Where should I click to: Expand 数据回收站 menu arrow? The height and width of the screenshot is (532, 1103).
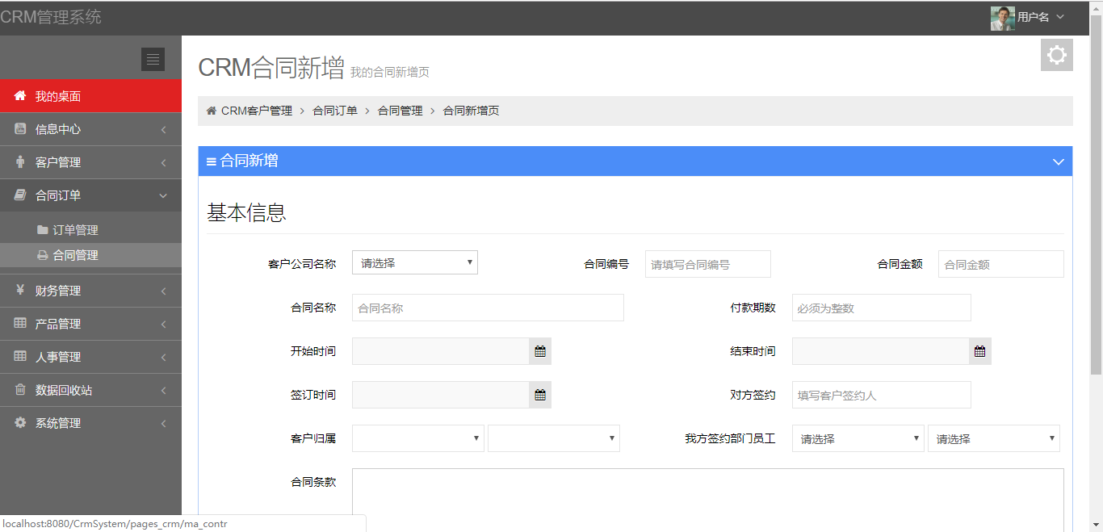(163, 390)
